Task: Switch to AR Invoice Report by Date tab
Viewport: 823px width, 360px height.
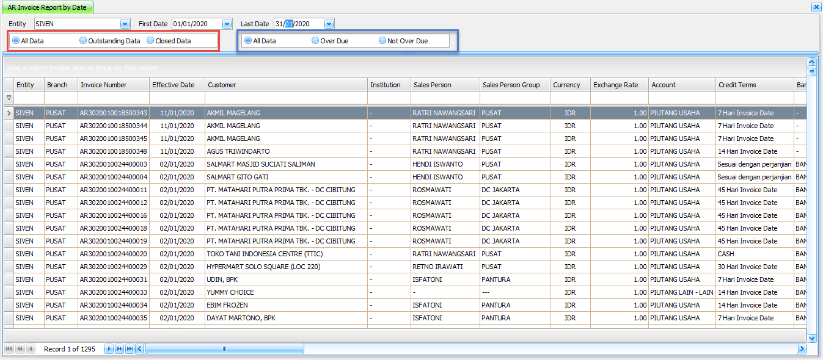Action: [x=48, y=7]
